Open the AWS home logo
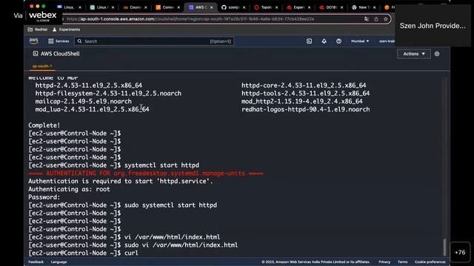Viewport: 474px width, 266px height. pos(33,41)
